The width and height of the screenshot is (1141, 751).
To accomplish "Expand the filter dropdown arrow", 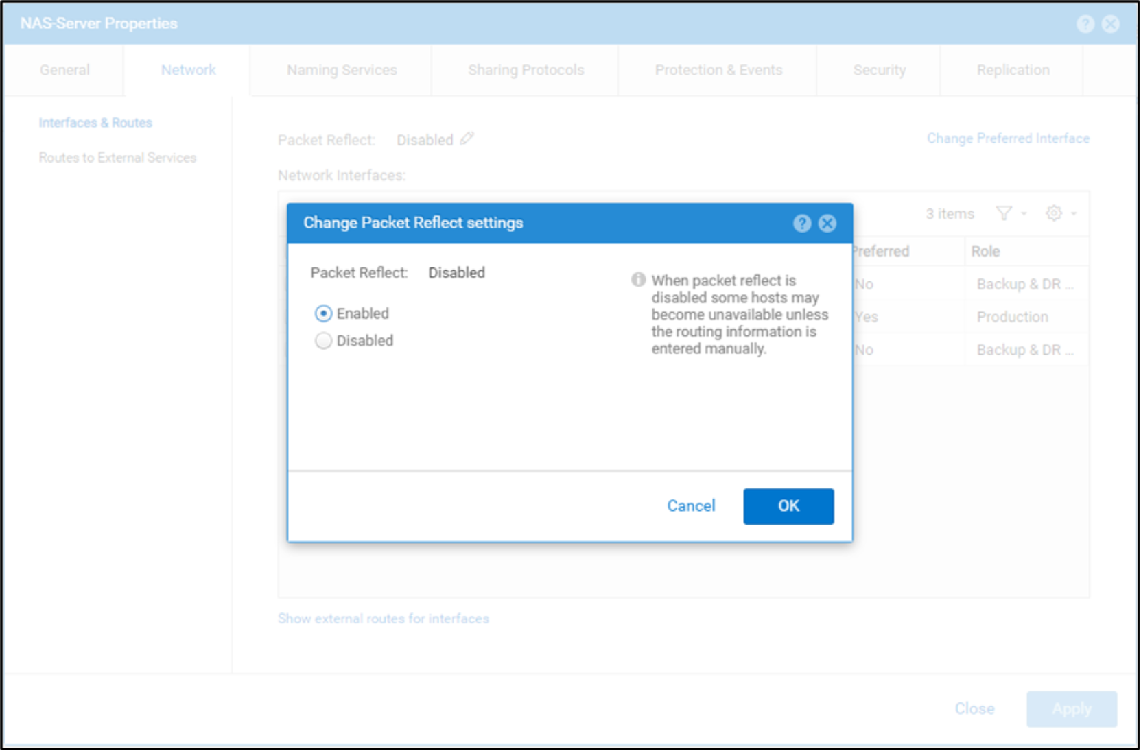I will click(x=1024, y=214).
